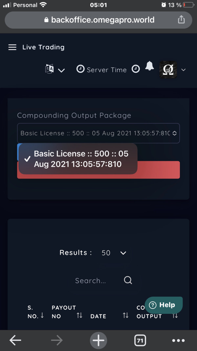Click the Help button
Viewport: 197px width, 351px height.
(164, 305)
